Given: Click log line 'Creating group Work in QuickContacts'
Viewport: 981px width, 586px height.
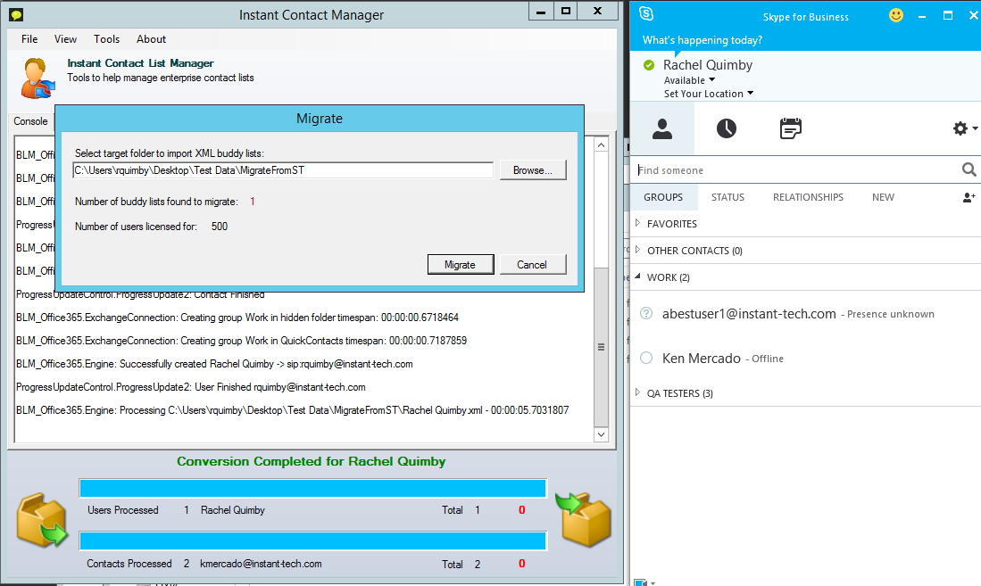Looking at the screenshot, I should (242, 341).
